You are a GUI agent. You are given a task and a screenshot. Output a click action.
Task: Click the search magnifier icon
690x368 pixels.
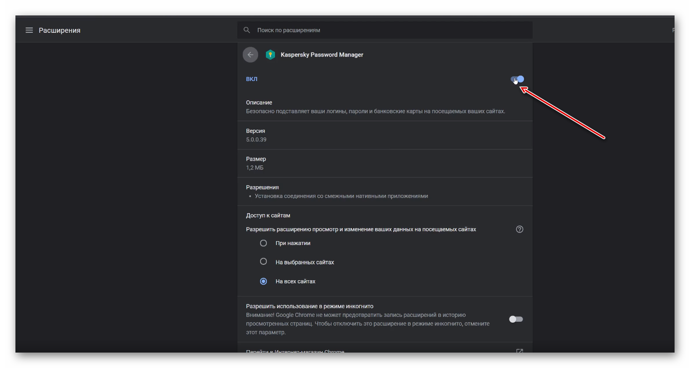(247, 30)
